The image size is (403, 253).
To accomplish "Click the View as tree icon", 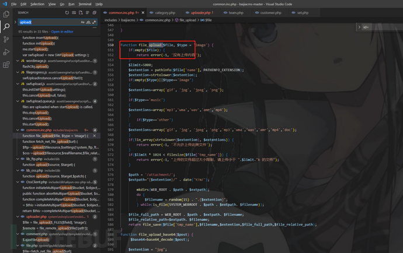I will point(88,13).
